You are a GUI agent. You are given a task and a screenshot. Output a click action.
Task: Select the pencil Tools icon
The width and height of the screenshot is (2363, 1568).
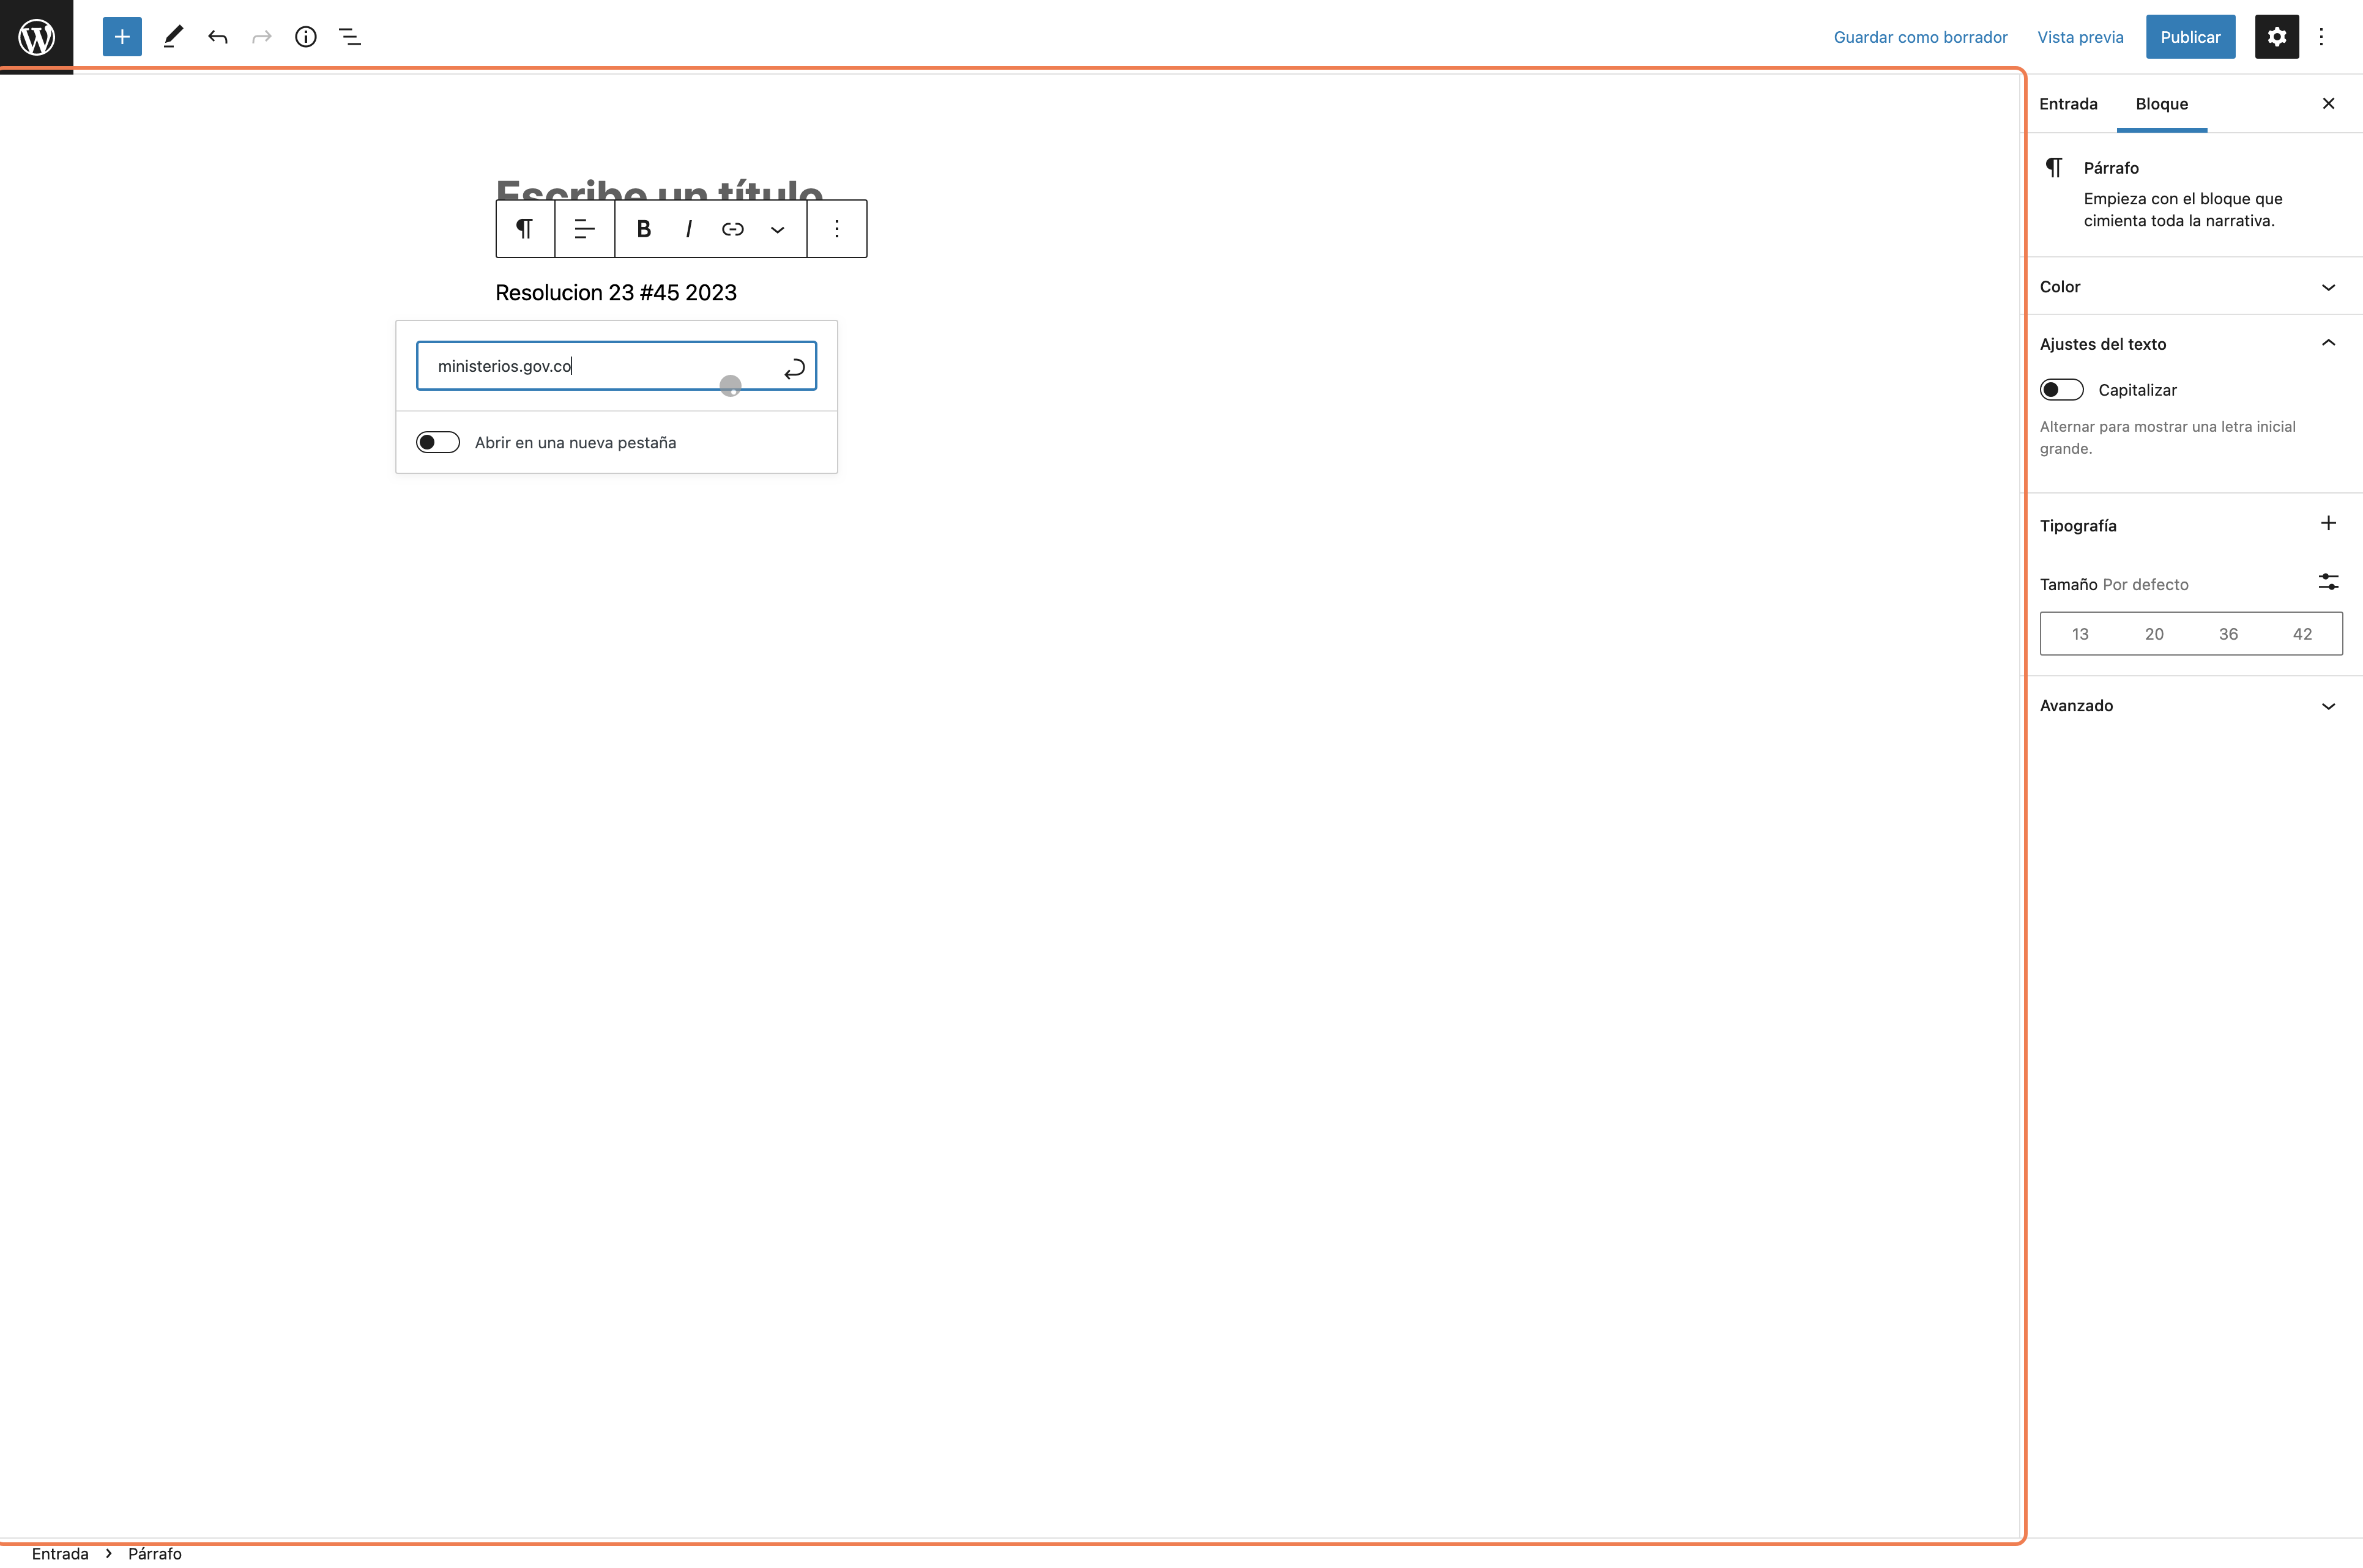point(173,37)
